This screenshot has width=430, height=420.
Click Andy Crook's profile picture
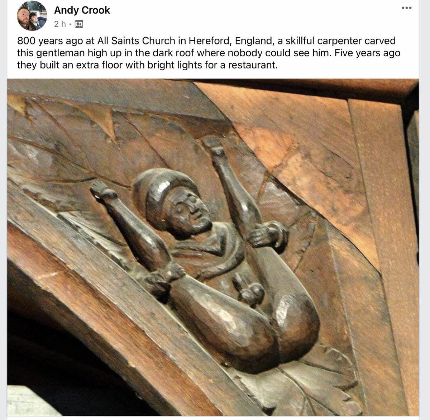(32, 16)
